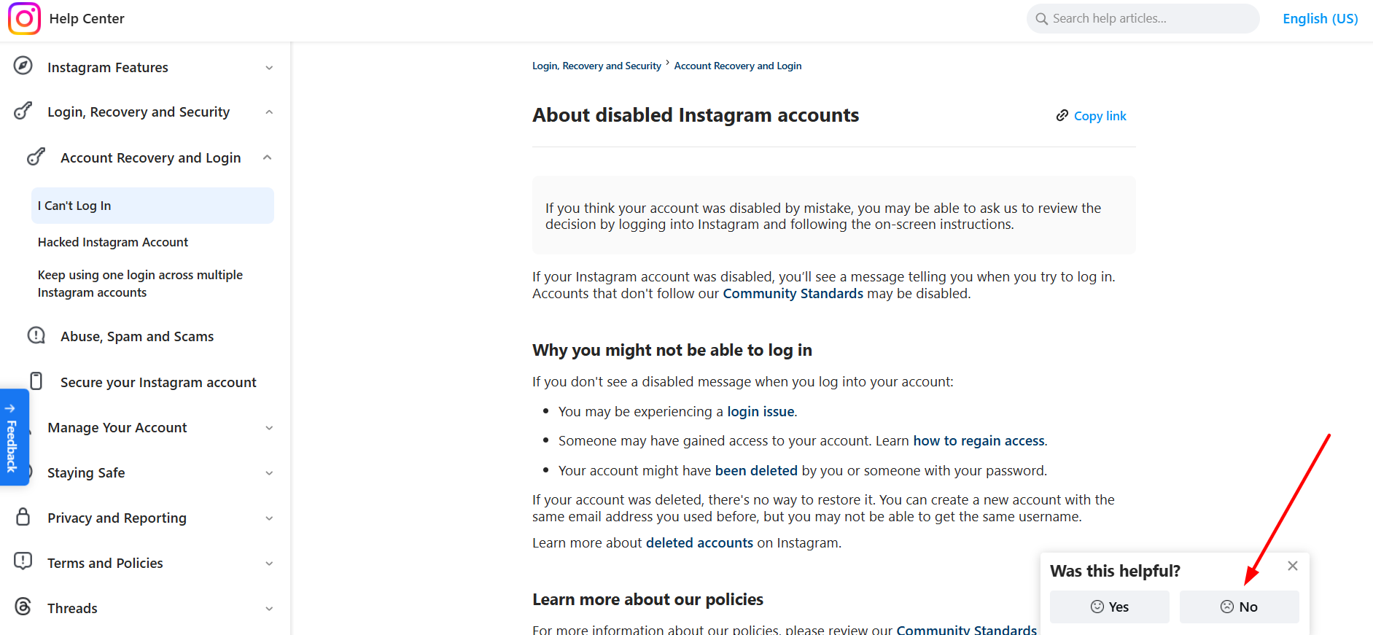Click the exclamation icon beside Terms and Policies
Viewport: 1373px width, 635px height.
pos(23,561)
